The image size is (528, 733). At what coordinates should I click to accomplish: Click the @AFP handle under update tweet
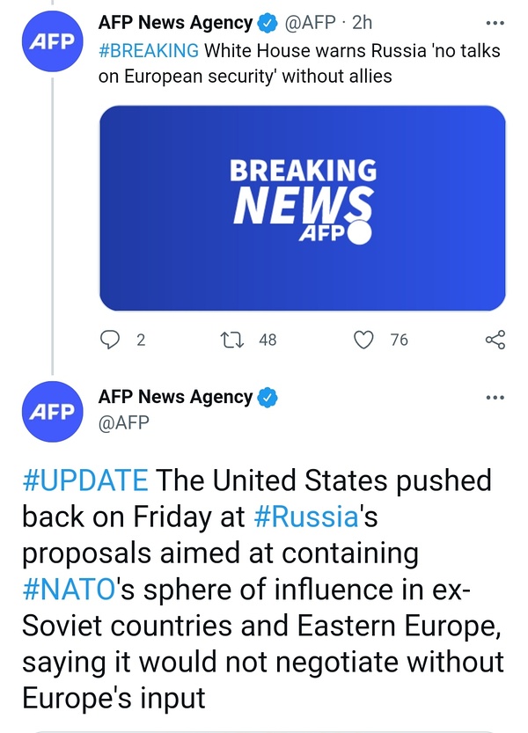[x=124, y=422]
